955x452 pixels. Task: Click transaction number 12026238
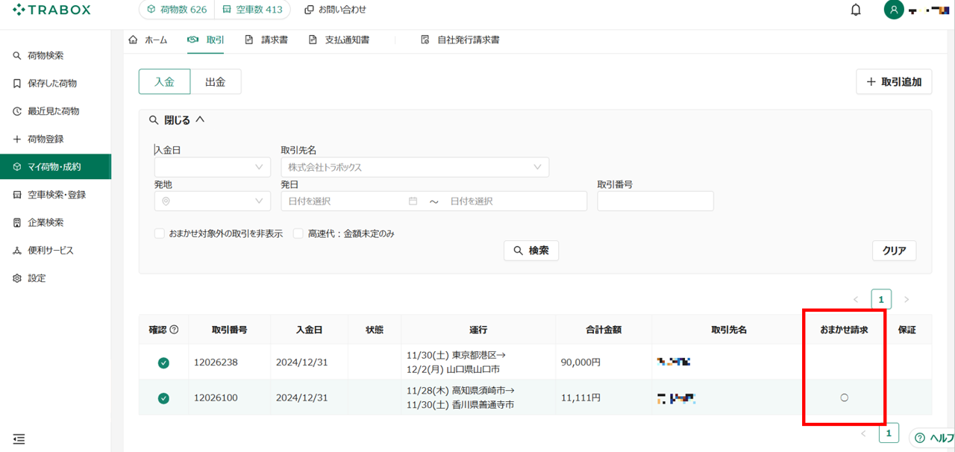(x=216, y=362)
